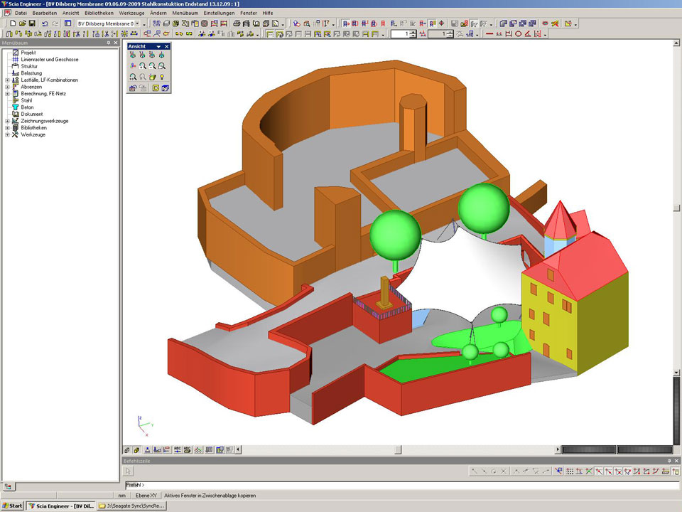Image resolution: width=682 pixels, height=512 pixels.
Task: Click the red circle draw icon
Action: tap(518, 33)
